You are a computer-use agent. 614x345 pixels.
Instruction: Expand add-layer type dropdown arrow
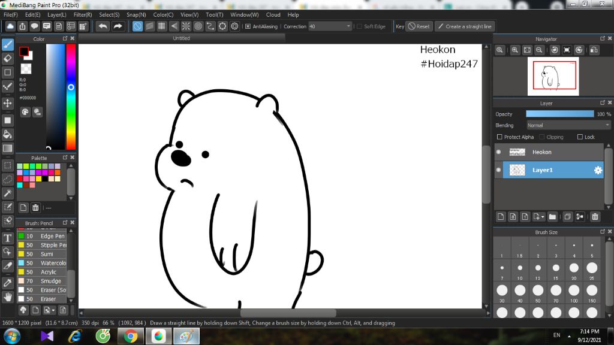pyautogui.click(x=543, y=217)
